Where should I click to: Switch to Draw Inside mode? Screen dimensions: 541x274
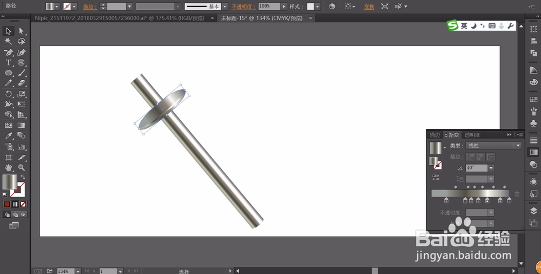[23, 214]
